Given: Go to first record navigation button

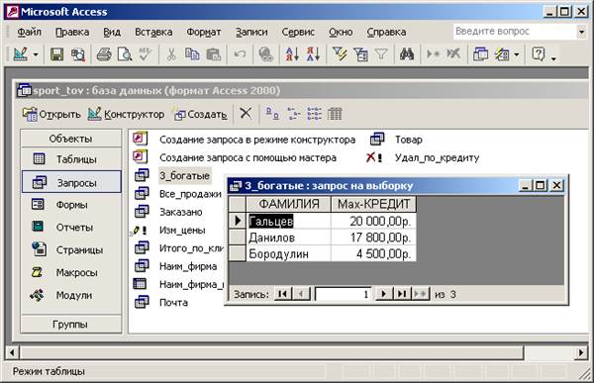Looking at the screenshot, I should 283,294.
